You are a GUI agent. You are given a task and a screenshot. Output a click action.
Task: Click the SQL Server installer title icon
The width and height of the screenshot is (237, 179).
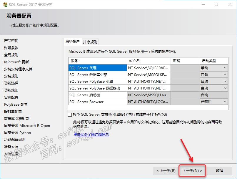(x=5, y=4)
